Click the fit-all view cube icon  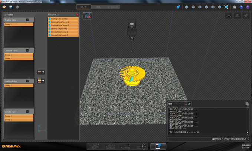(x=226, y=7)
